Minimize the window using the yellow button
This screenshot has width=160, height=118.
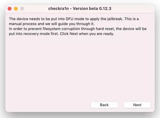click(x=16, y=8)
